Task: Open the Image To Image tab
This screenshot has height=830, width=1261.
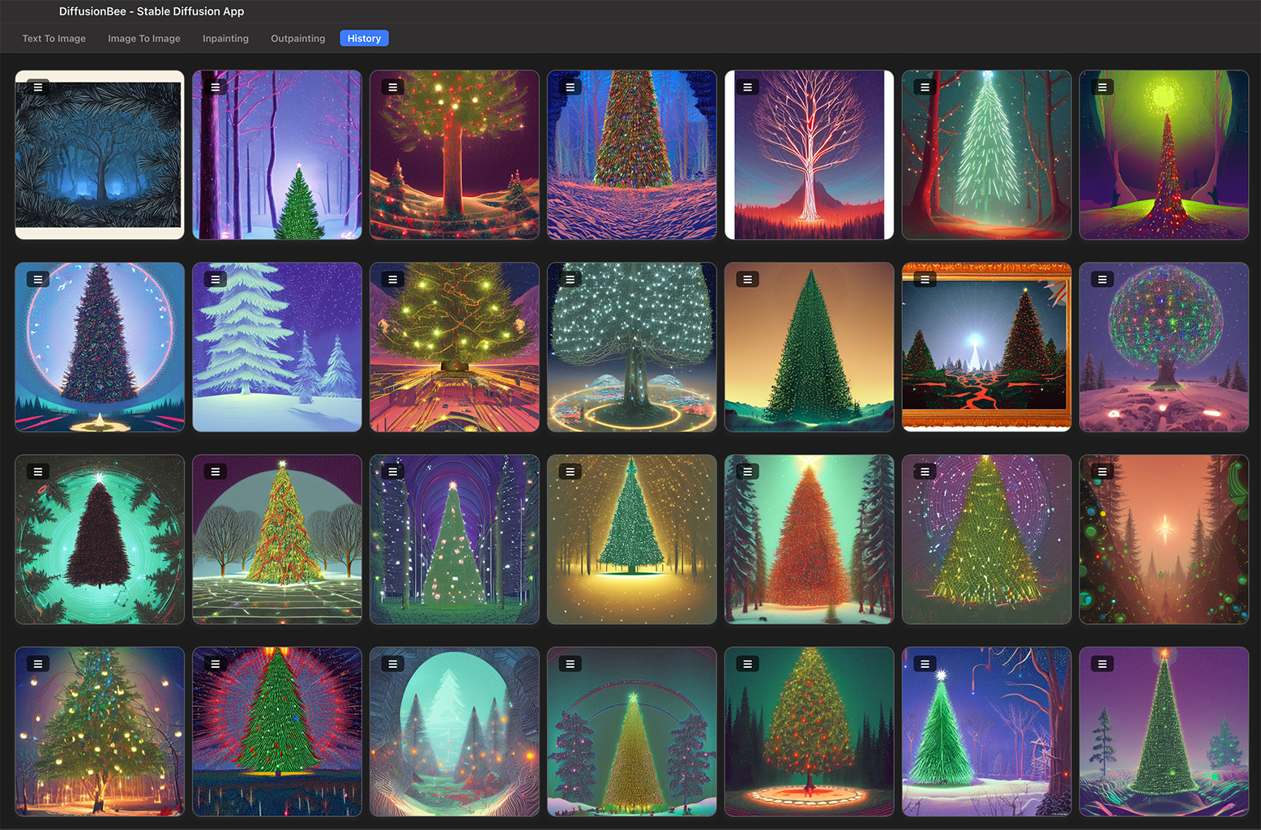Action: (144, 38)
